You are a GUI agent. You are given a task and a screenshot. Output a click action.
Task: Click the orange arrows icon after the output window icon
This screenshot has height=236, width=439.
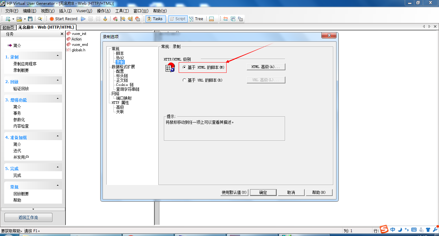point(226,19)
